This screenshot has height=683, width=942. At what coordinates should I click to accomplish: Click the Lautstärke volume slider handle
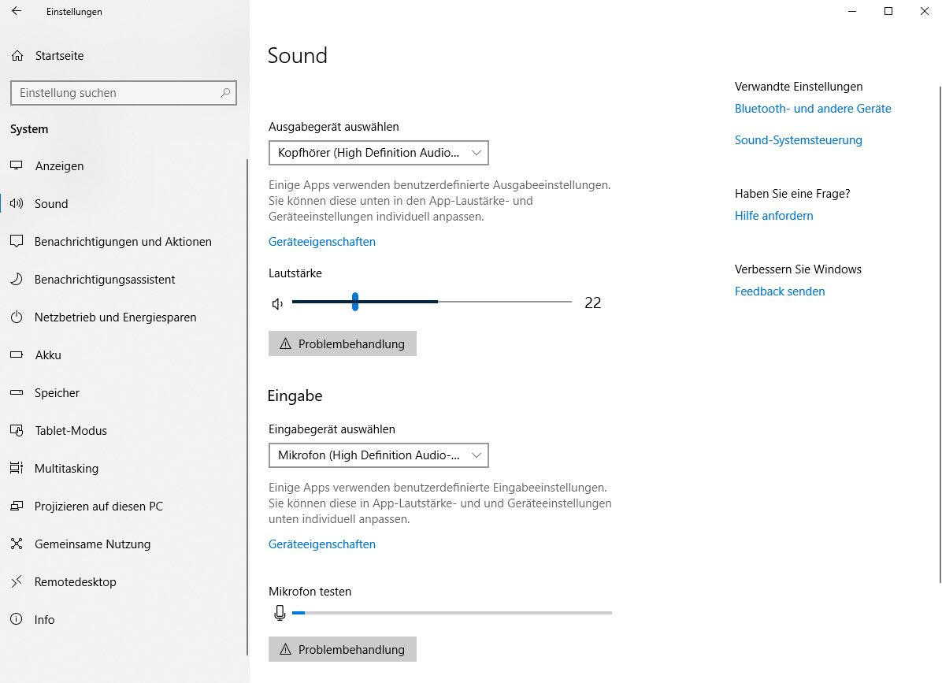(x=355, y=302)
